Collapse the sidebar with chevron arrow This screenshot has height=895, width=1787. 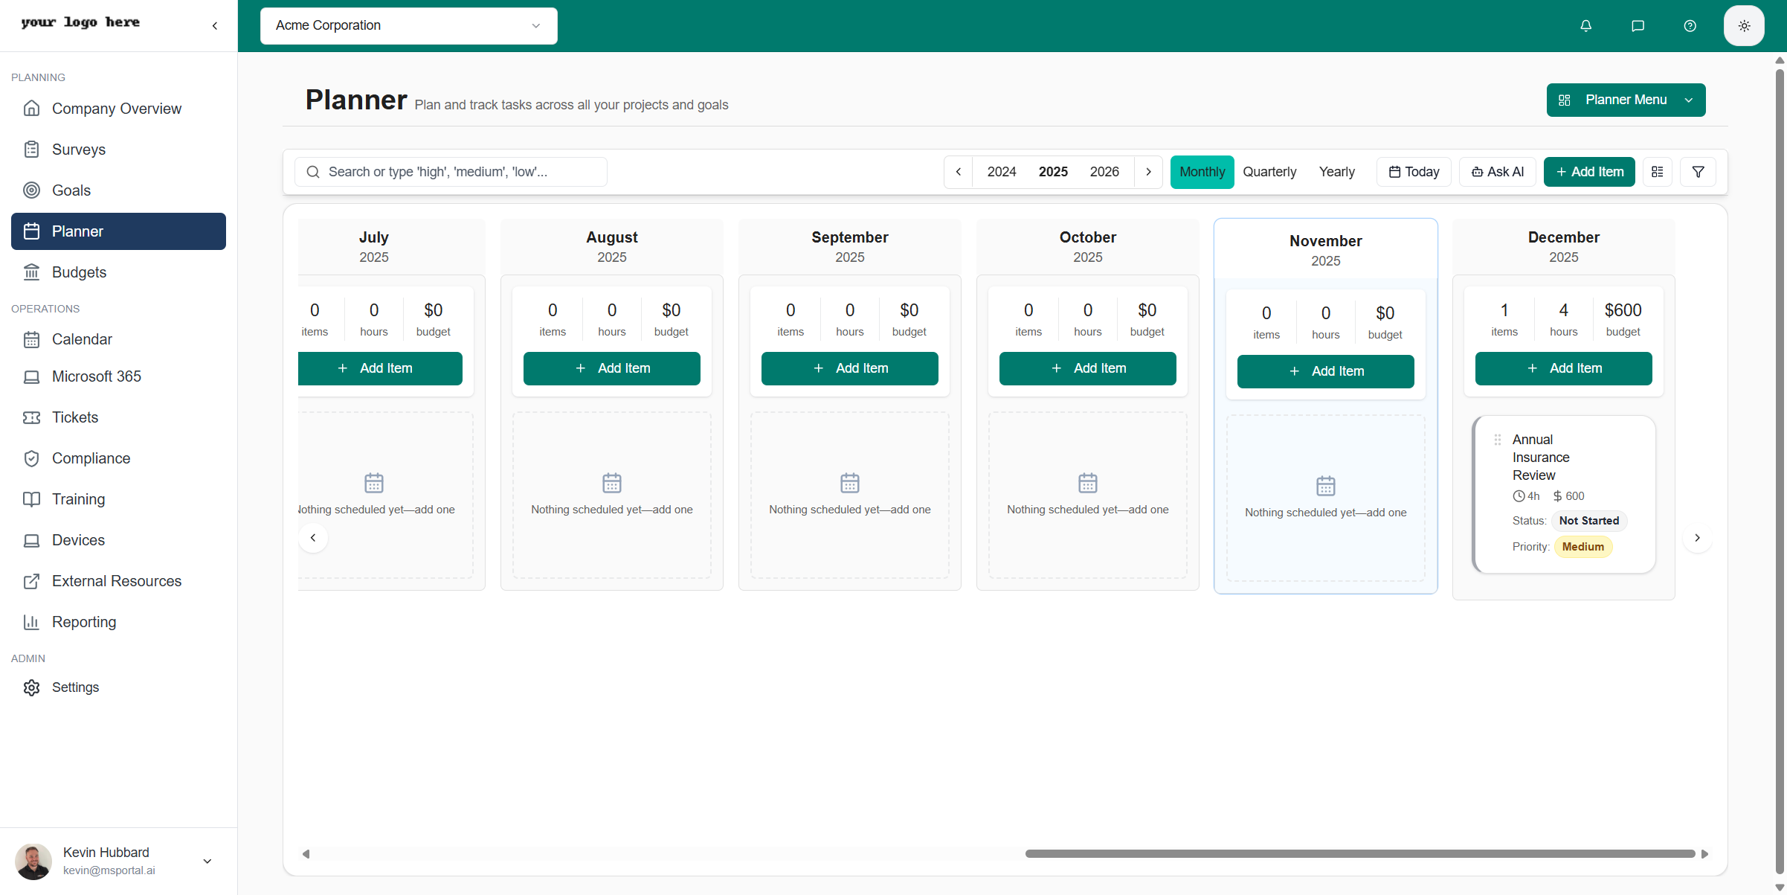point(215,26)
